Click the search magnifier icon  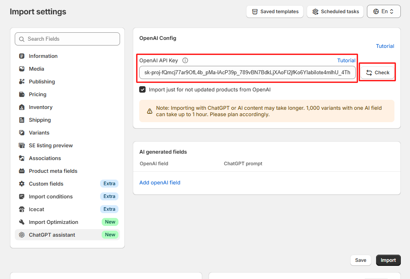coord(22,39)
